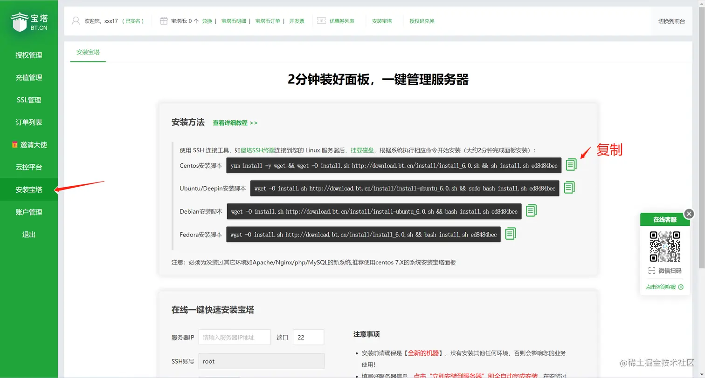Viewport: 705px width, 378px height.
Task: Open the 优惠券列表 link
Action: pos(342,21)
